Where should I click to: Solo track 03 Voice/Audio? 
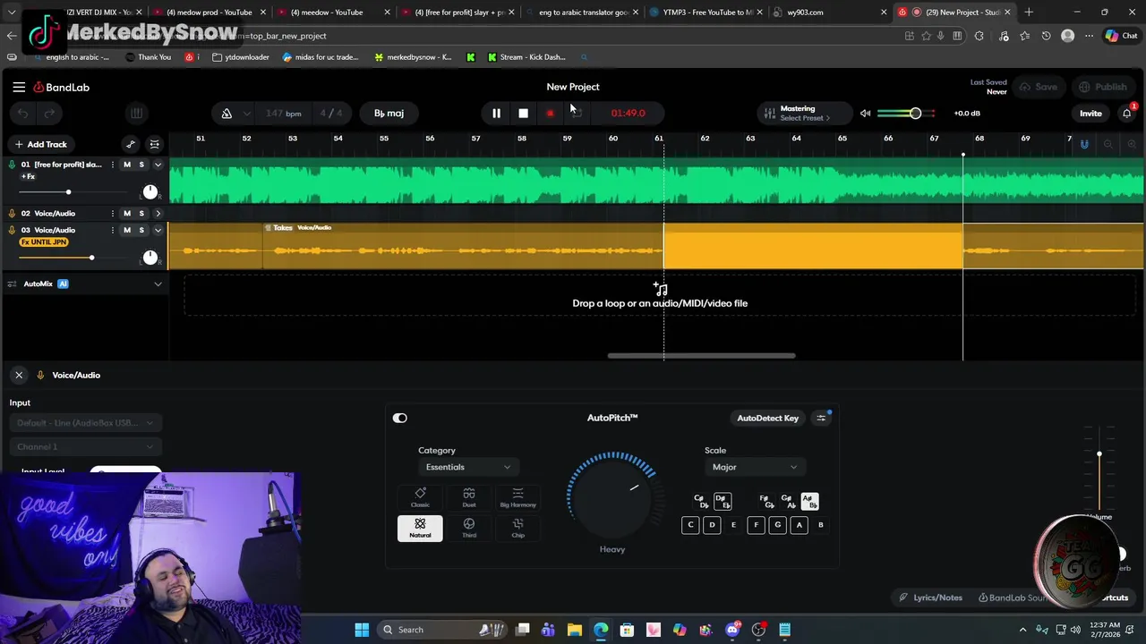point(141,230)
